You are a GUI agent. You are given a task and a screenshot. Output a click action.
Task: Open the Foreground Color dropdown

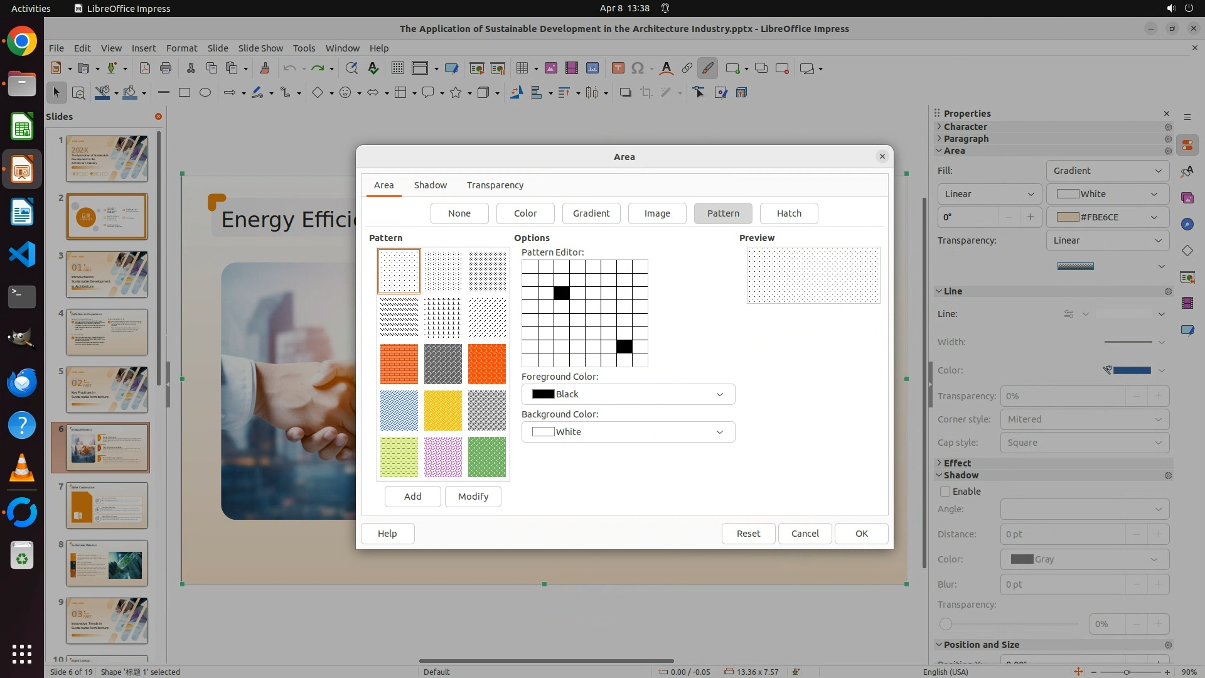tap(628, 394)
